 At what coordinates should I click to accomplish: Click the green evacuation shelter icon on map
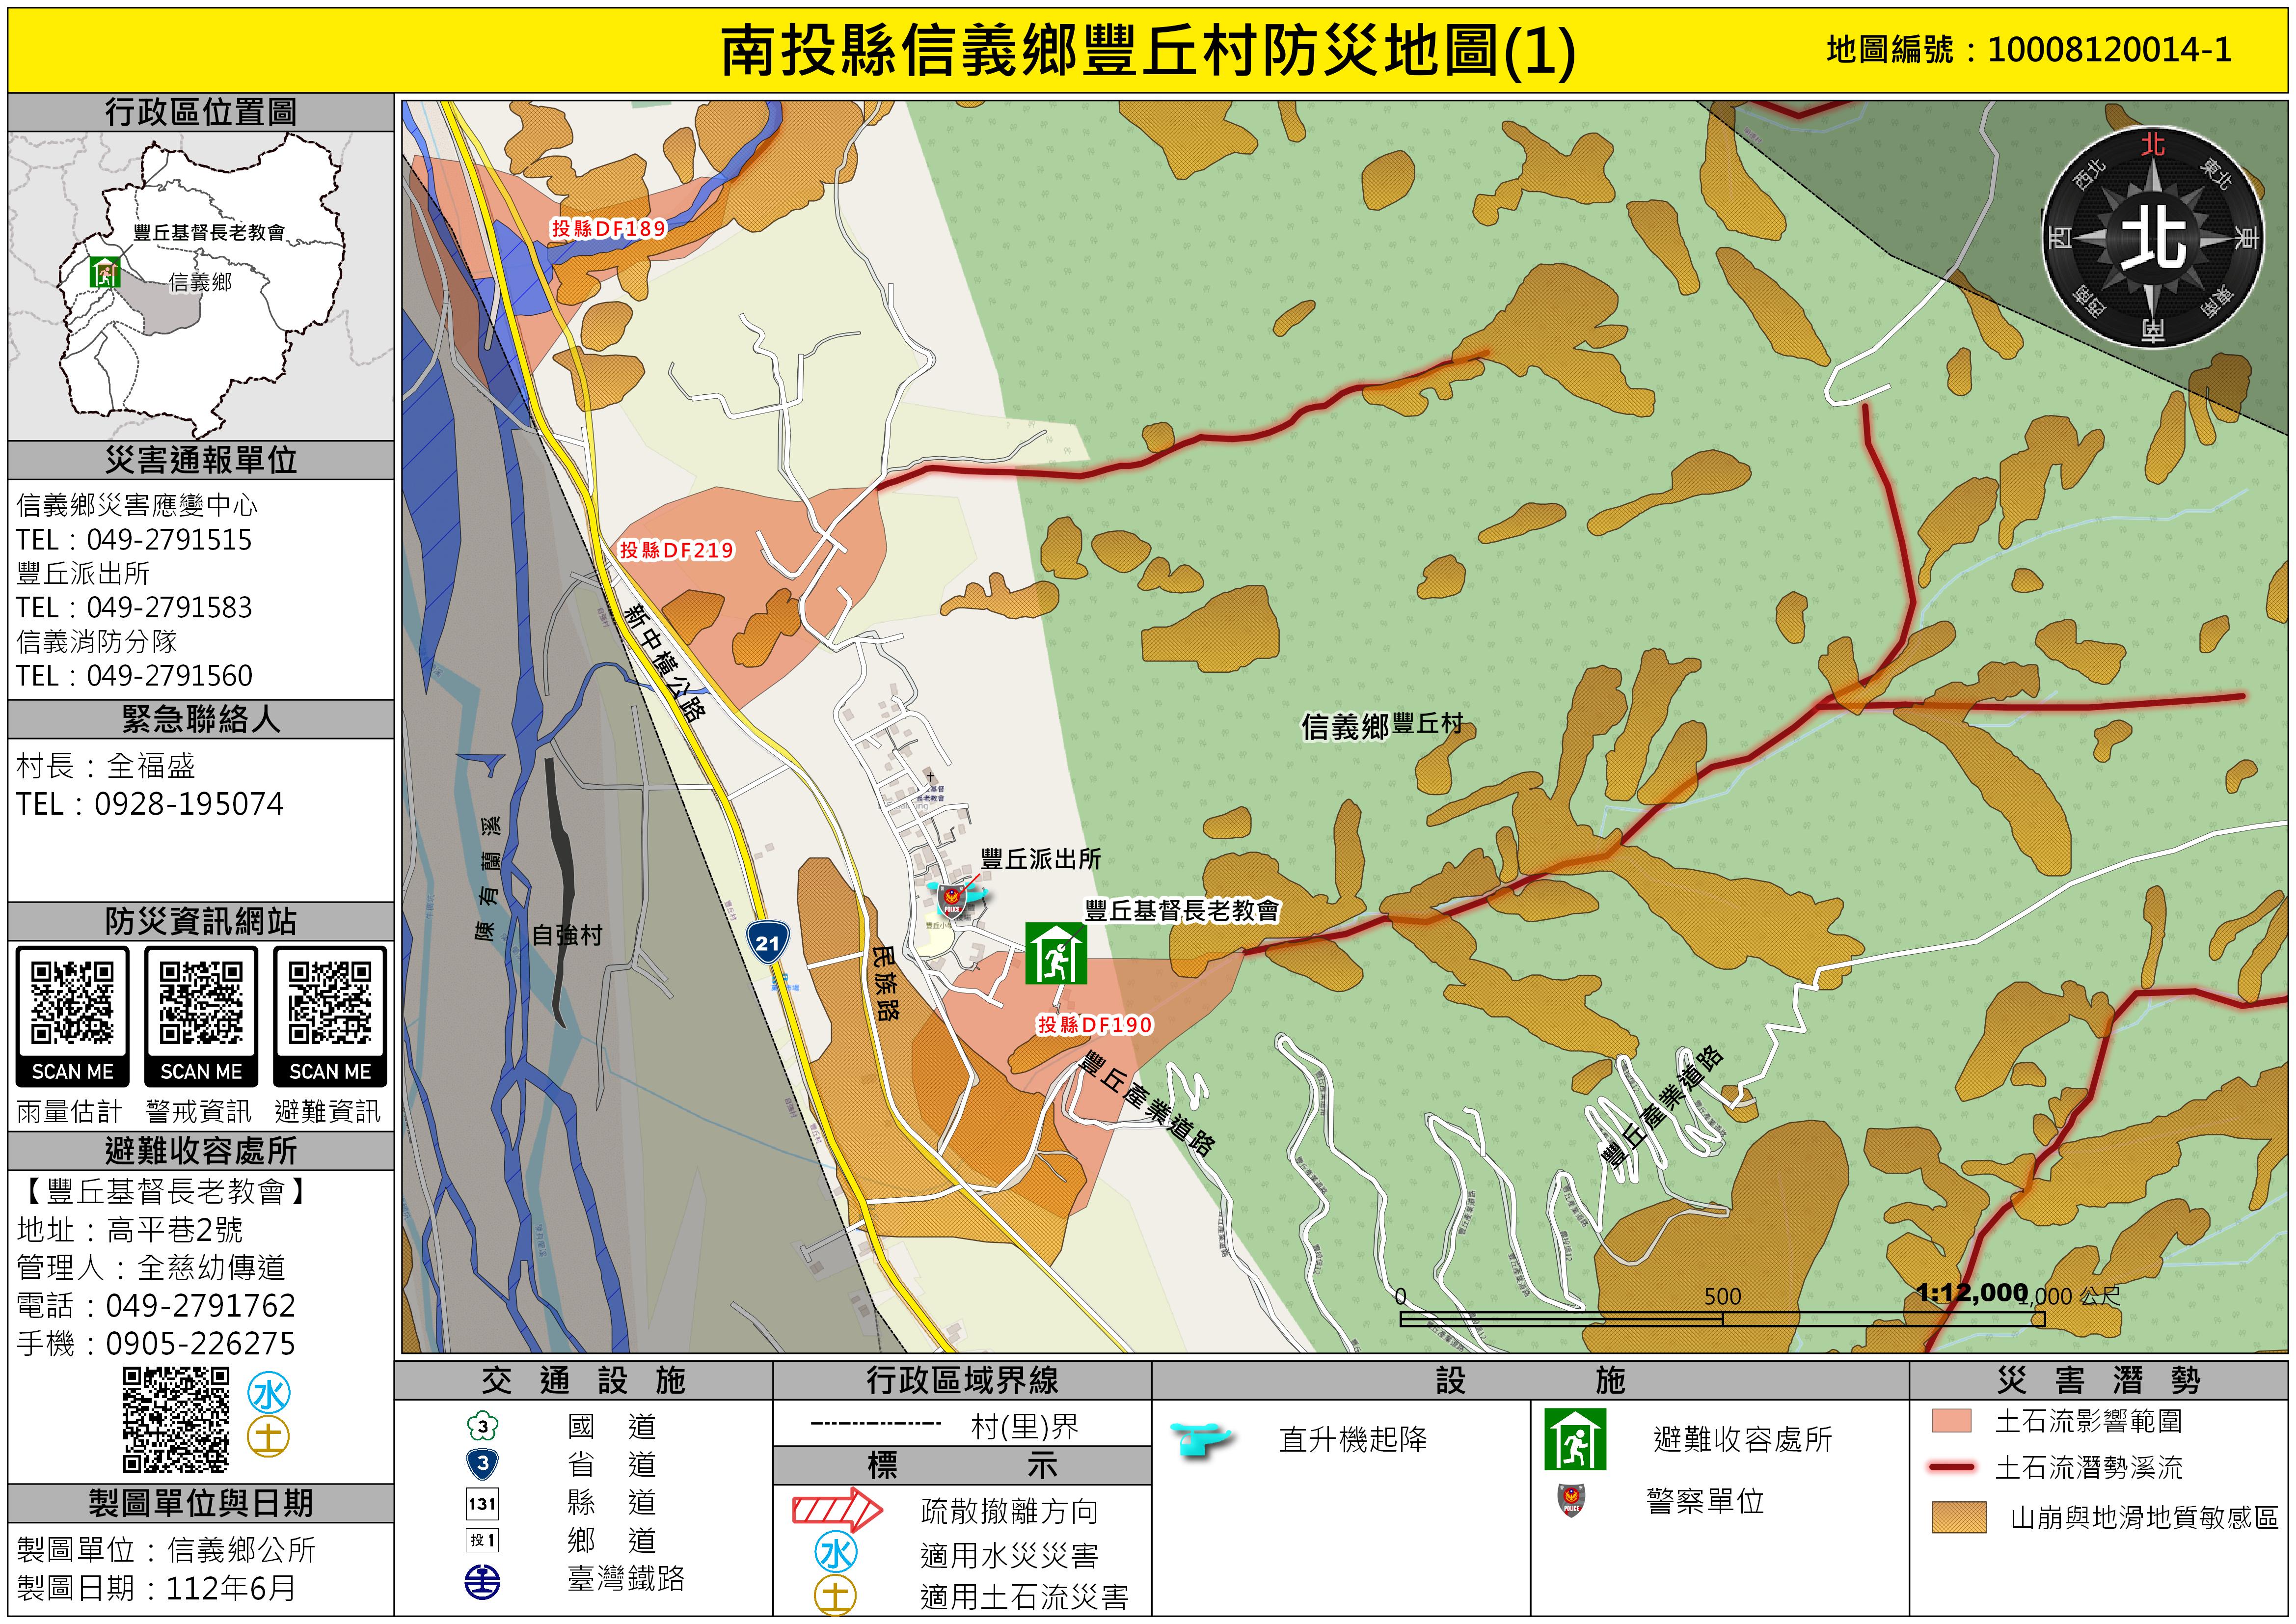click(1055, 954)
